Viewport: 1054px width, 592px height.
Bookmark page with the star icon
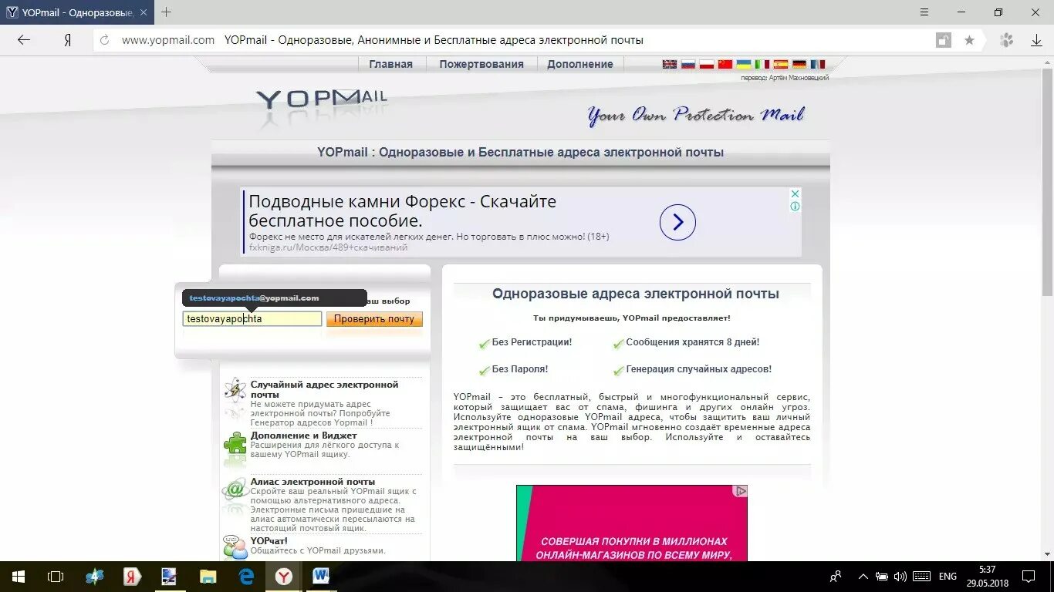coord(970,40)
